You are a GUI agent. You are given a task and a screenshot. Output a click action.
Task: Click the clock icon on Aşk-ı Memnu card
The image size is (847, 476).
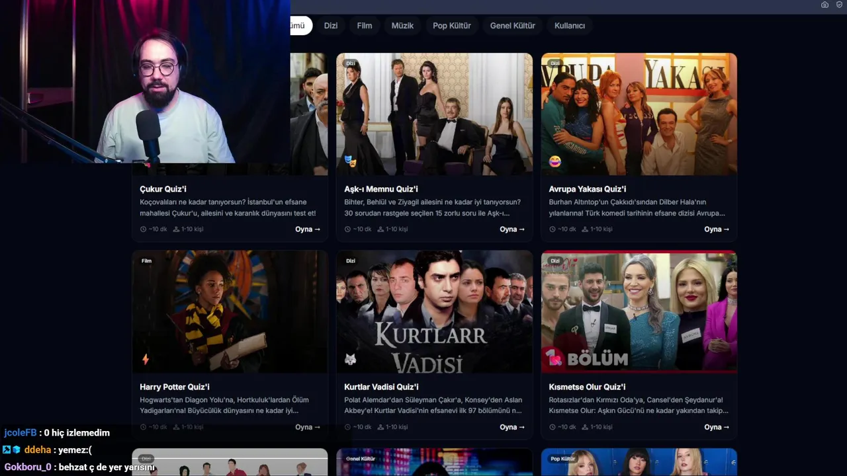(347, 229)
